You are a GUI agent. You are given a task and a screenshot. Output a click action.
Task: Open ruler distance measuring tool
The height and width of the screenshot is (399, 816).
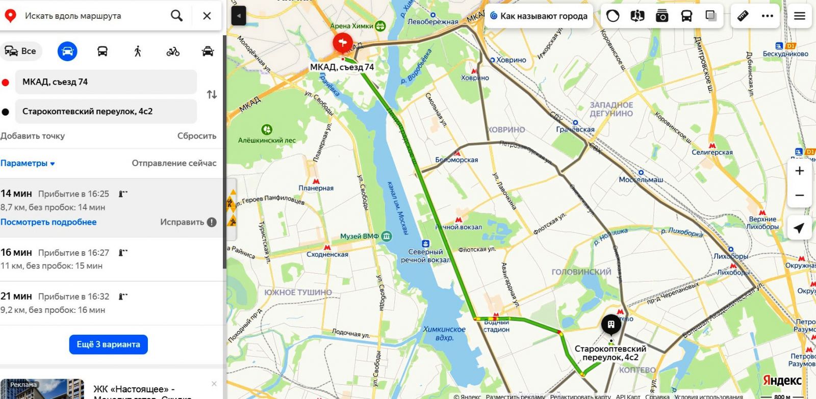pyautogui.click(x=743, y=16)
